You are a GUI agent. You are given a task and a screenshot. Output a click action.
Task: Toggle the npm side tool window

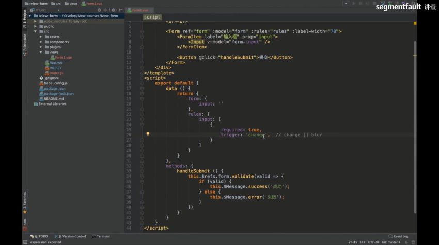coord(25,224)
